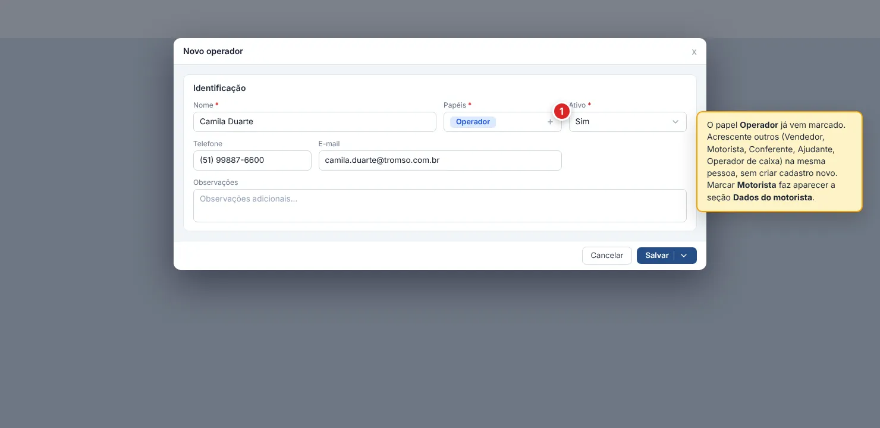Click the plus icon in Papéis field
This screenshot has width=880, height=428.
click(550, 122)
